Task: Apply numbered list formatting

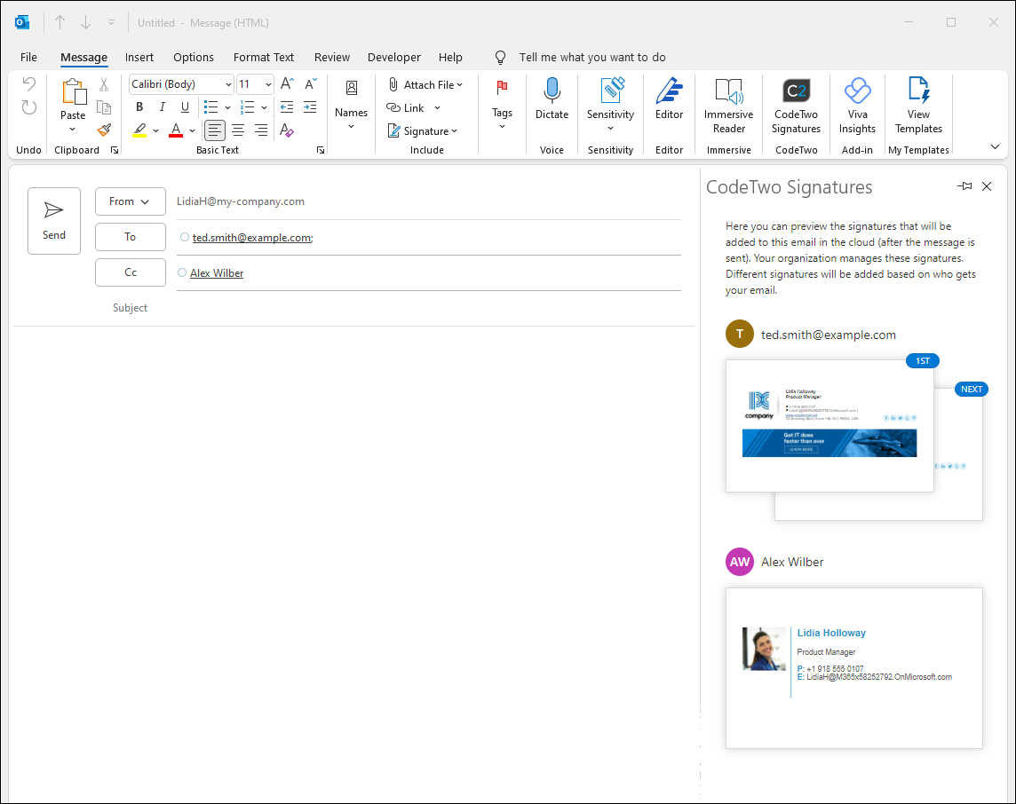Action: 248,106
